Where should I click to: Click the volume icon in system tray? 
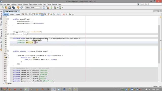point(140,89)
